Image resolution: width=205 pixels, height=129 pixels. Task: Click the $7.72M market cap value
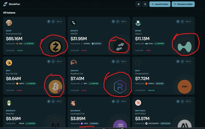click(142, 79)
